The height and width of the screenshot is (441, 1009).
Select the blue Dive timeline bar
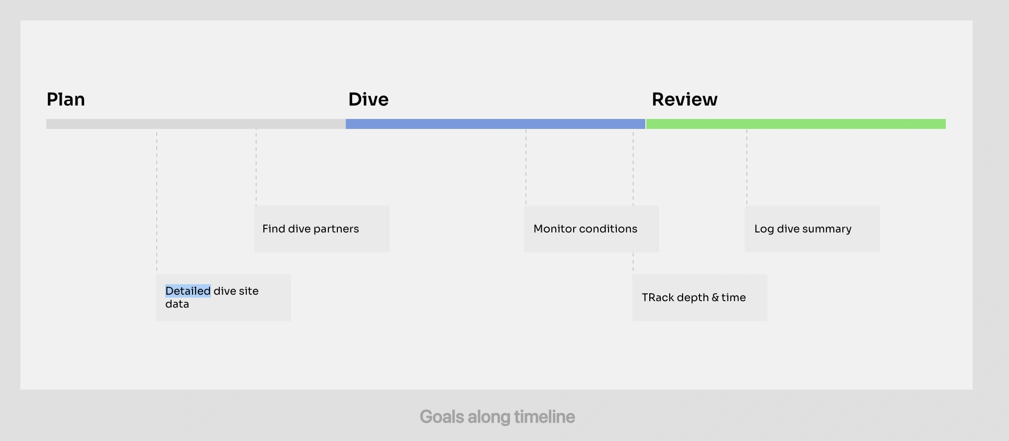coord(495,124)
